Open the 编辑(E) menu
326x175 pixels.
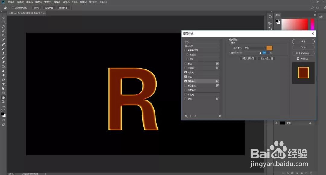[21, 2]
